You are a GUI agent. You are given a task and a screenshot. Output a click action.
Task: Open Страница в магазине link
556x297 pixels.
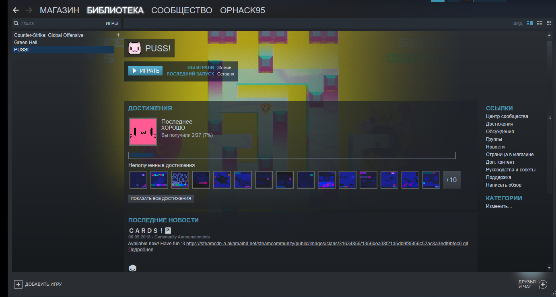[x=510, y=155]
